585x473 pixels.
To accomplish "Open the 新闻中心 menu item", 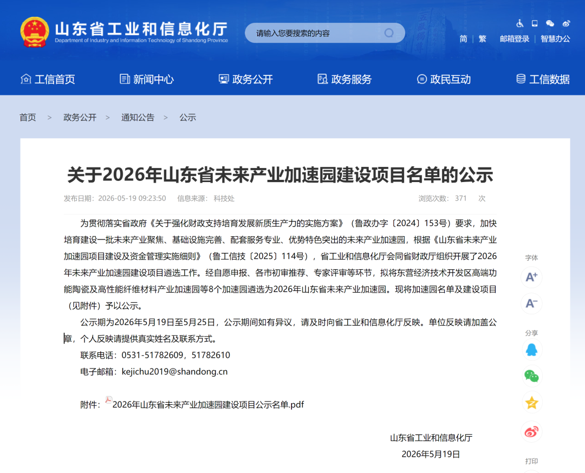I will [x=153, y=79].
